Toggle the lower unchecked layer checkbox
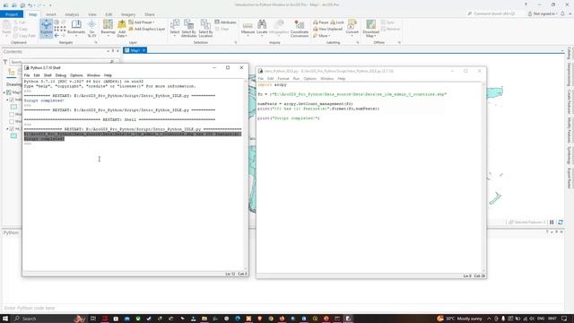This screenshot has width=574, height=323. pyautogui.click(x=12, y=121)
